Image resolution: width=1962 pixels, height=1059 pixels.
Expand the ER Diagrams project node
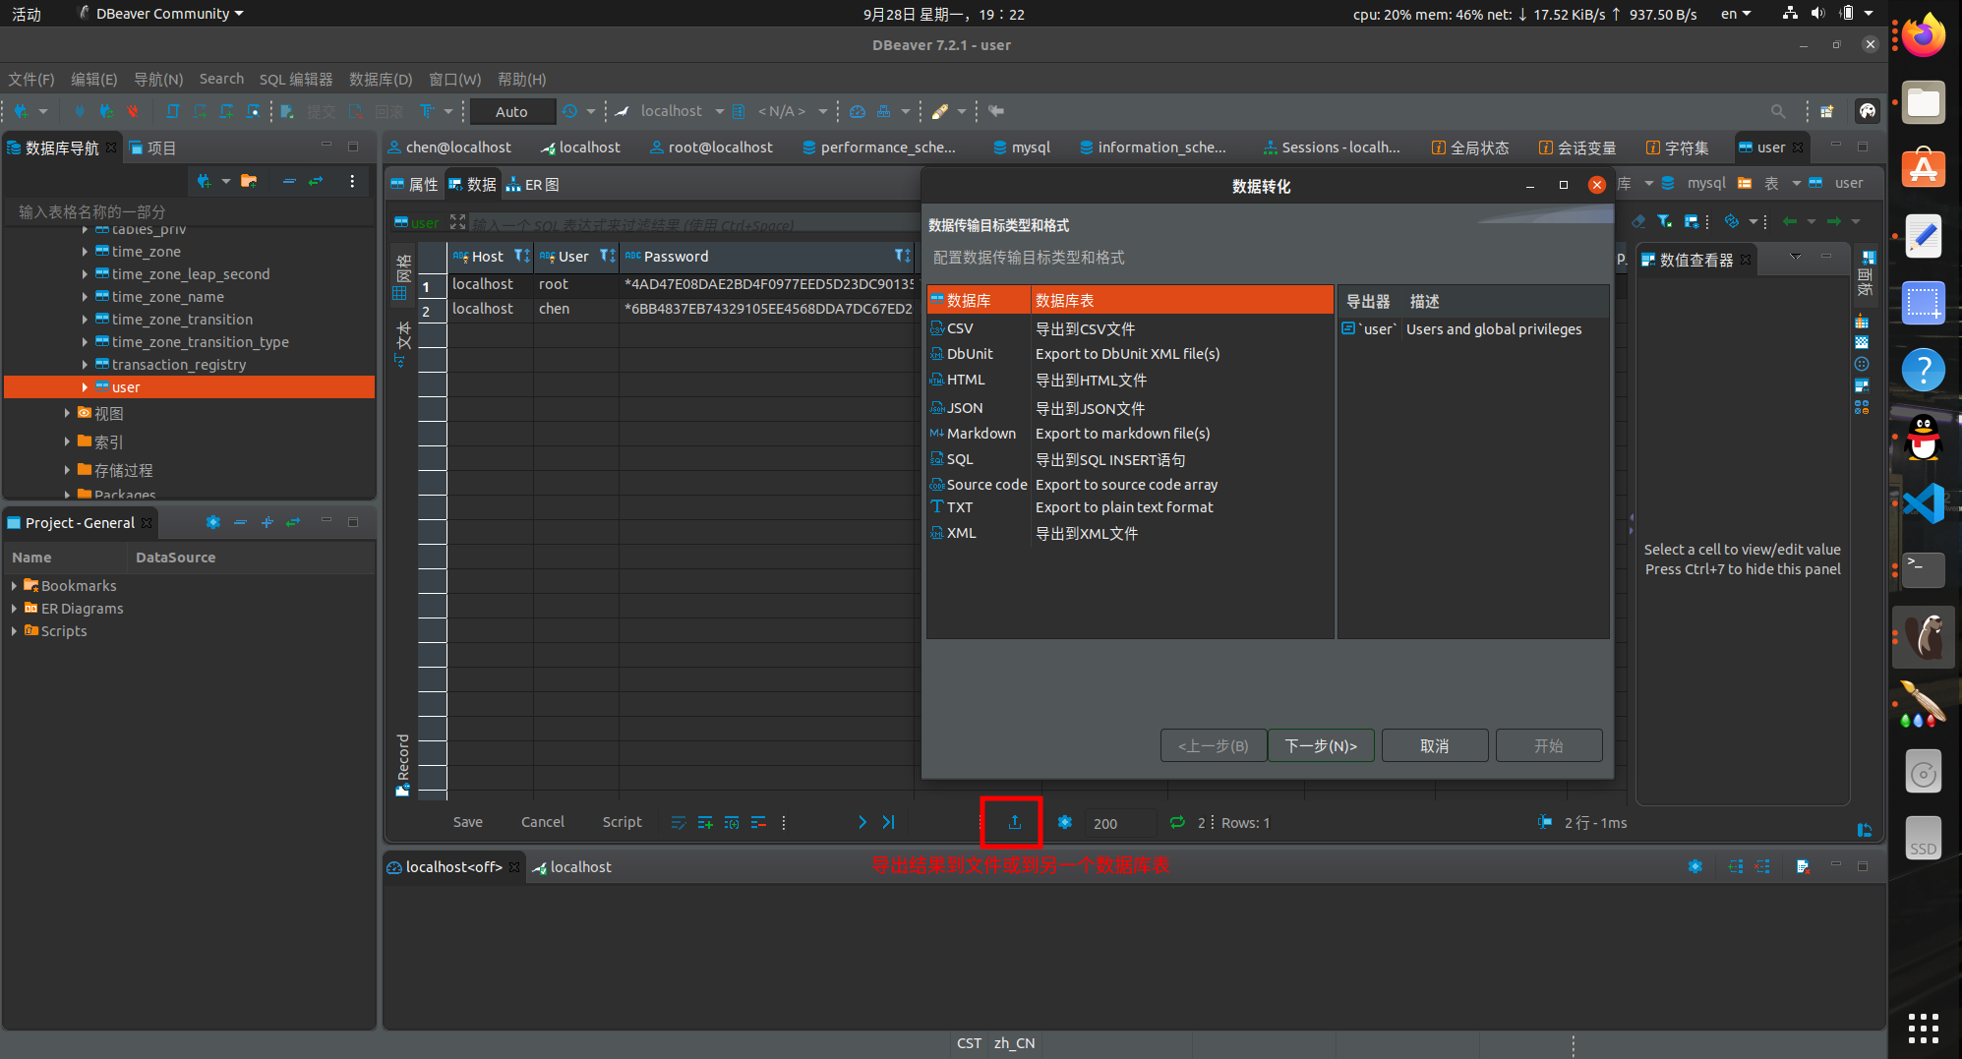(14, 608)
